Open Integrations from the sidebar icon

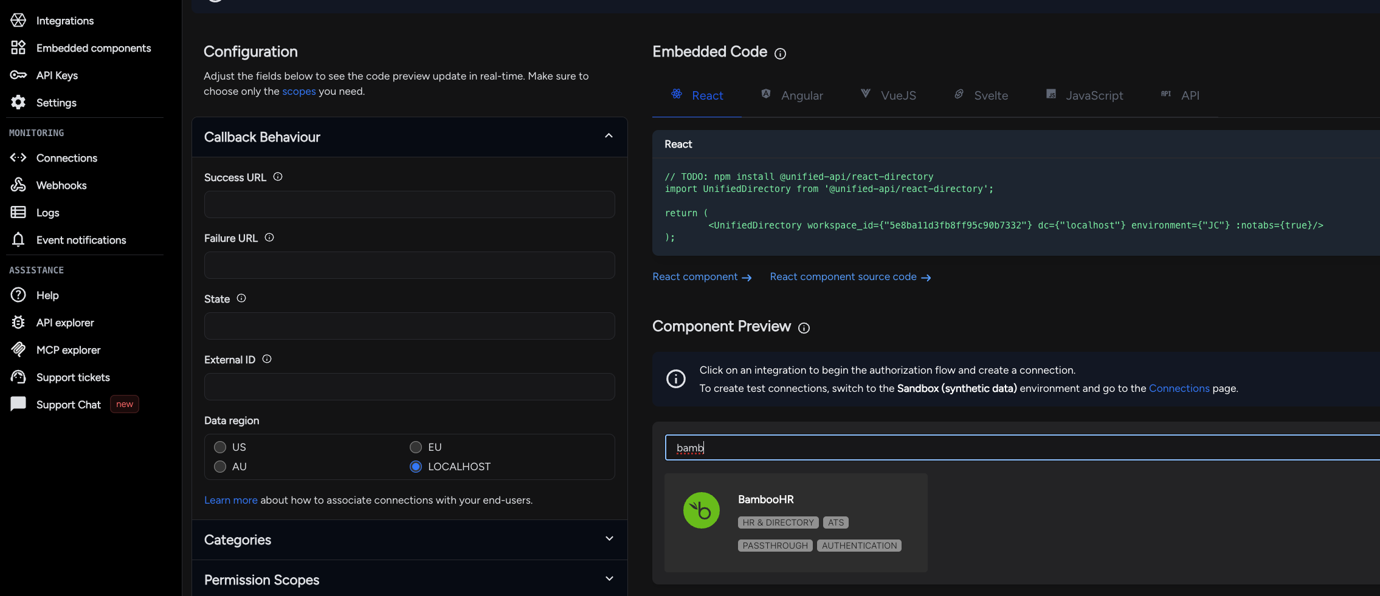click(x=18, y=20)
